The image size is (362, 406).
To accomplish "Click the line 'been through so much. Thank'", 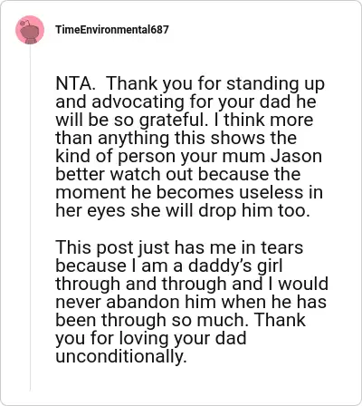I will click(181, 320).
